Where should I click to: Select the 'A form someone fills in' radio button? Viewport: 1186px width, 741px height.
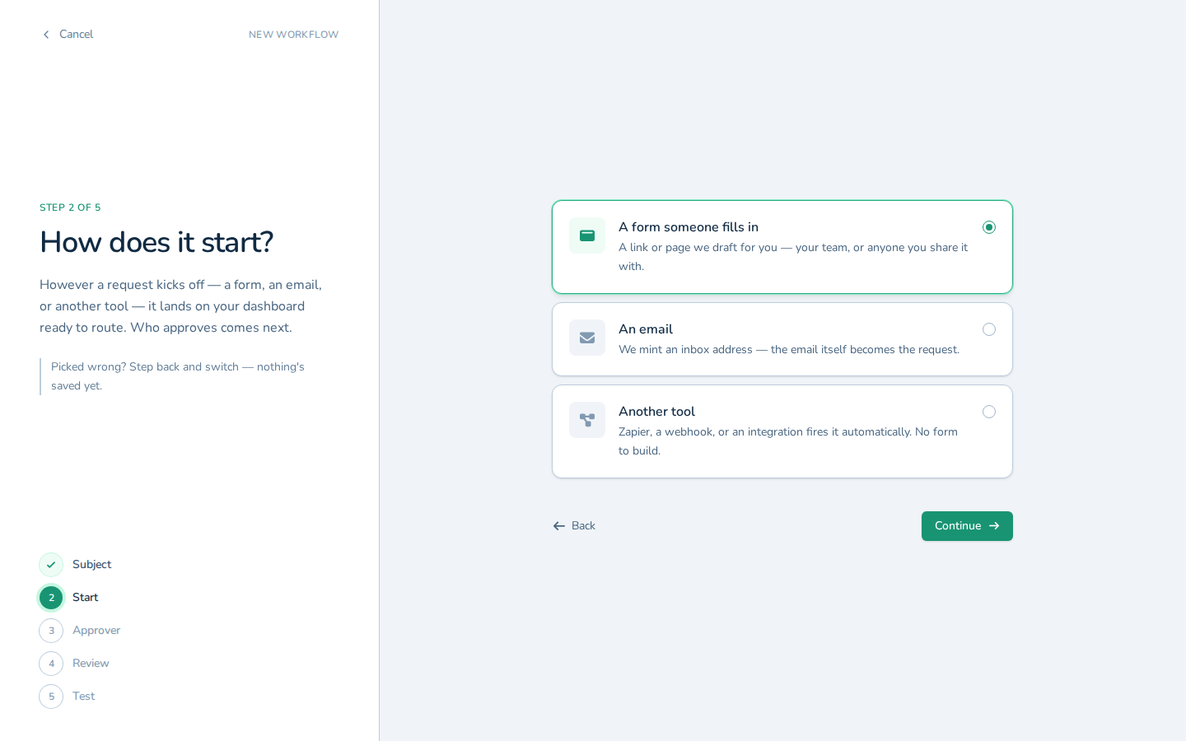click(989, 227)
